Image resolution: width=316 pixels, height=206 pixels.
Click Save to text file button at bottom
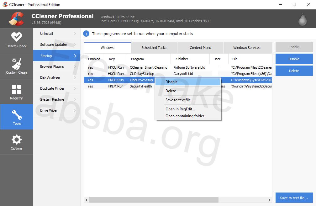pyautogui.click(x=294, y=198)
